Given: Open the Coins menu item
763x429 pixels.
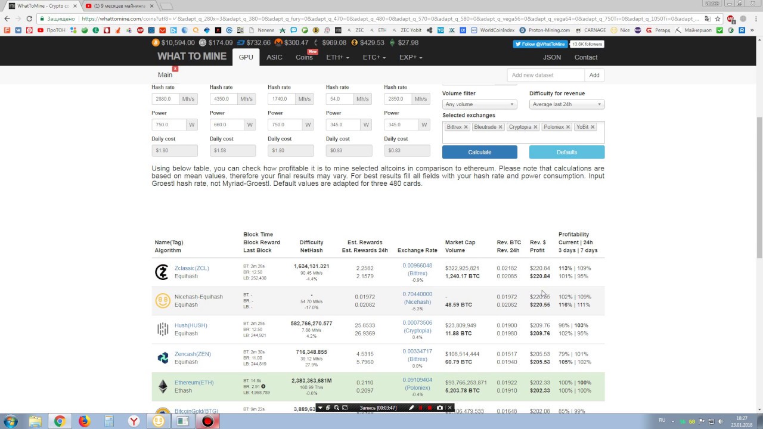Looking at the screenshot, I should (x=304, y=57).
